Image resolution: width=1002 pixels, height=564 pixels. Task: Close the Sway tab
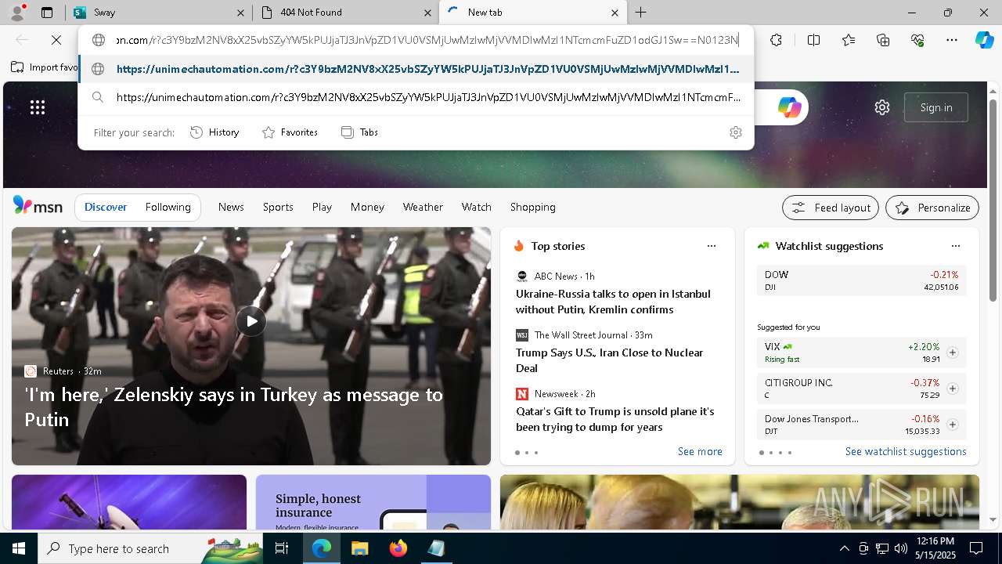pos(240,13)
